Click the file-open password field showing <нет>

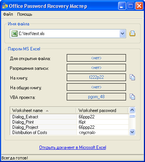coord(96,58)
